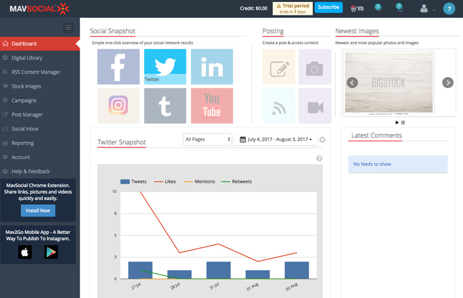
Task: Open the bell notification bubble icon
Action: 399,7
